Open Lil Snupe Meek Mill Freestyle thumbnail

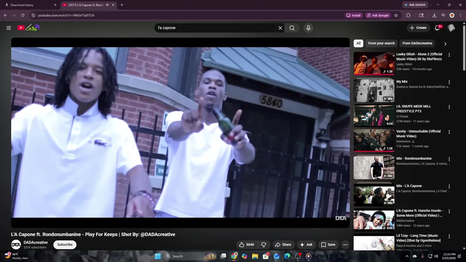pyautogui.click(x=374, y=115)
